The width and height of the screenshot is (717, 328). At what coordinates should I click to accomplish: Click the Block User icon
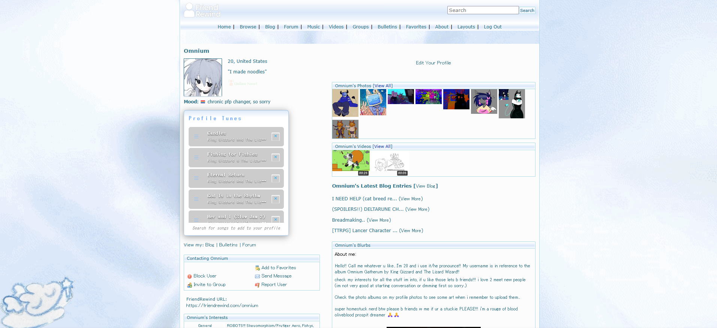189,276
